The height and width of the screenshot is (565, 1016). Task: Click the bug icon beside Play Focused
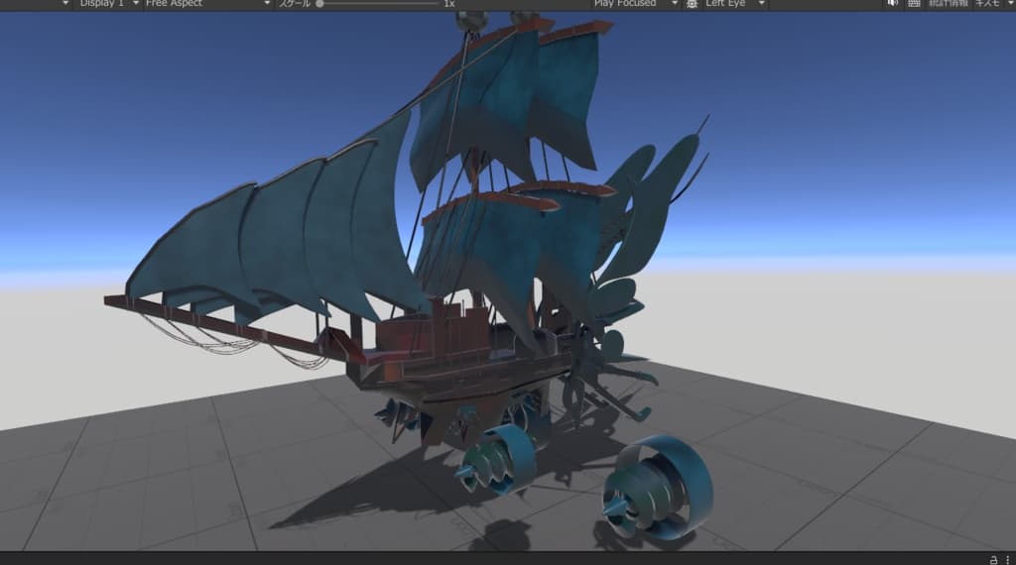(692, 3)
